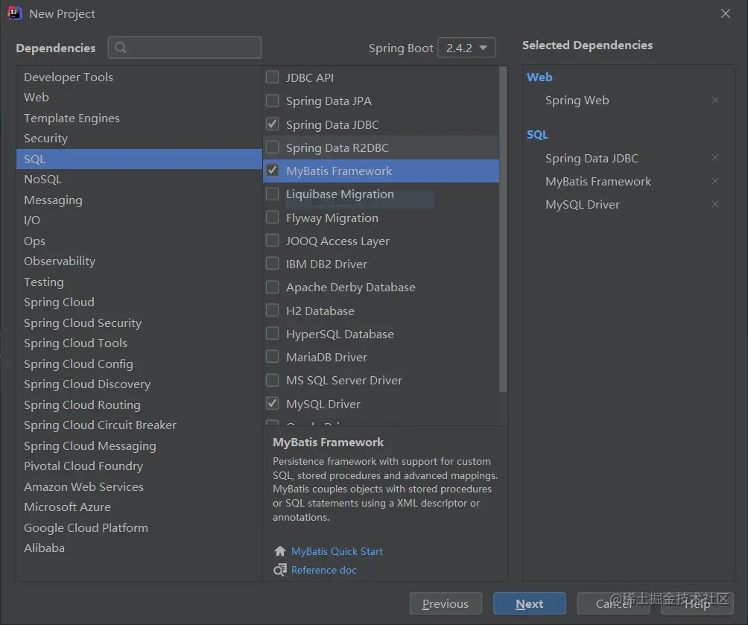Check the JDBC API checkbox
The image size is (748, 625).
click(273, 77)
